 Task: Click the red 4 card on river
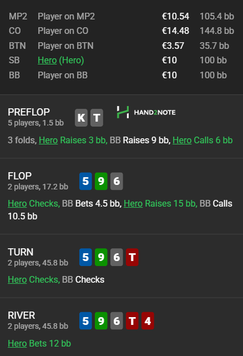click(148, 321)
